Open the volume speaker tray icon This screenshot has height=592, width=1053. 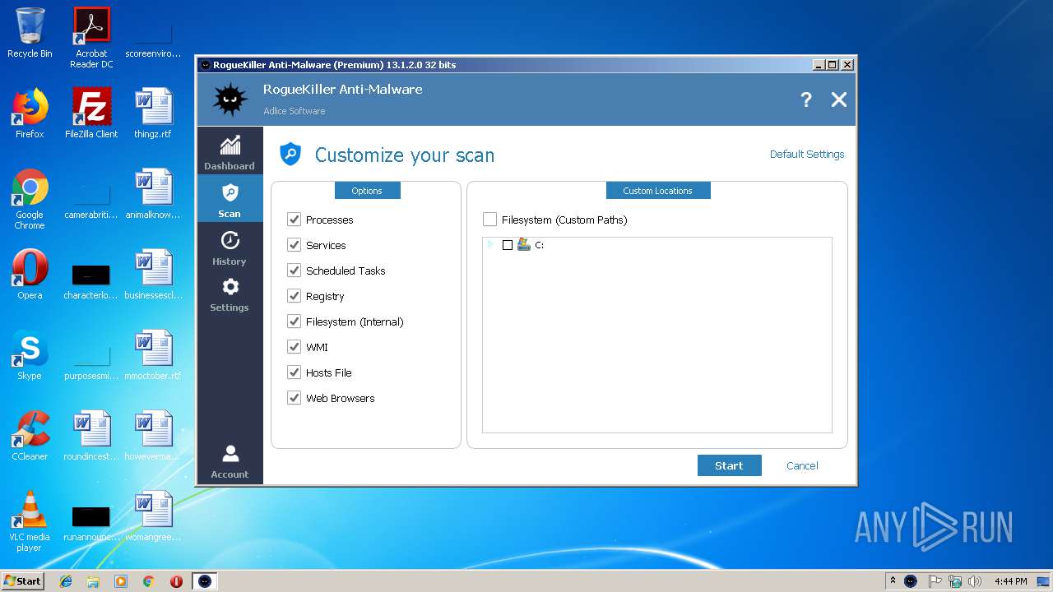pos(975,581)
